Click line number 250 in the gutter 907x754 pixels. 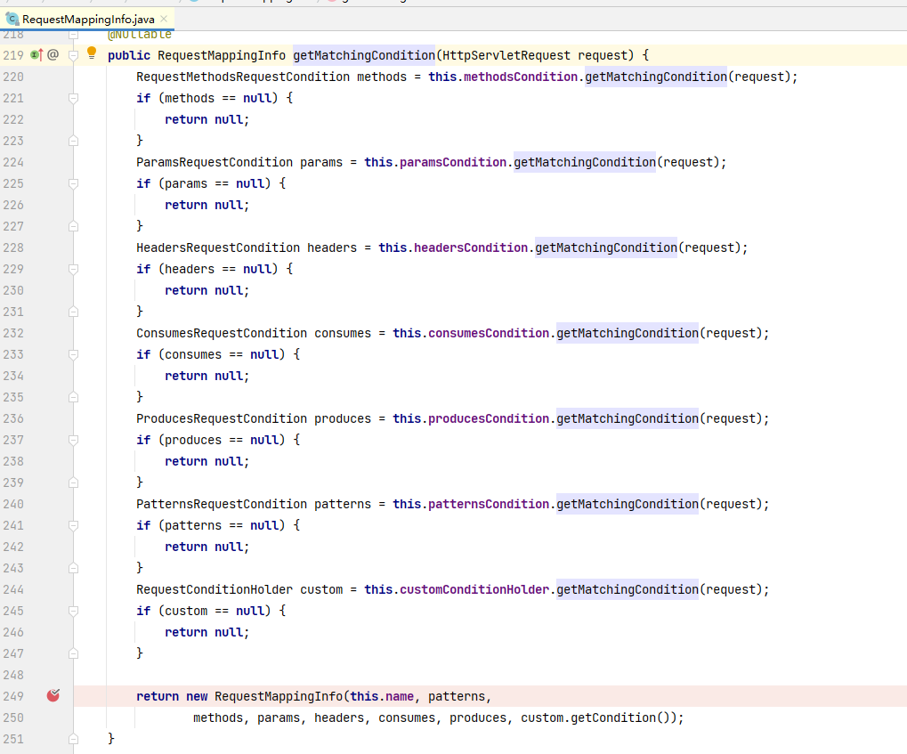click(13, 718)
